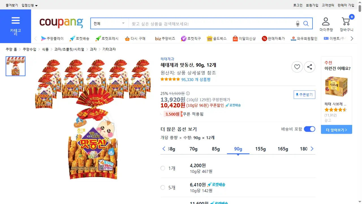Show next weight options with right chevron

point(312,149)
